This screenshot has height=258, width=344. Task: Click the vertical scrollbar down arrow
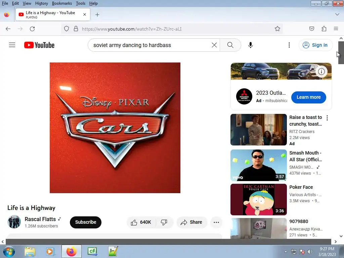pyautogui.click(x=341, y=236)
